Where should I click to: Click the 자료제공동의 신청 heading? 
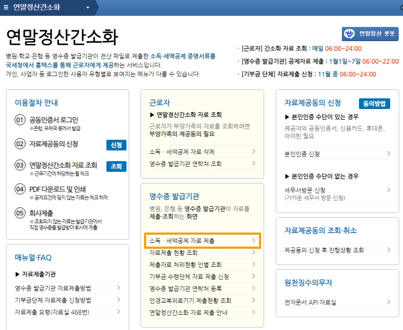[x=312, y=103]
